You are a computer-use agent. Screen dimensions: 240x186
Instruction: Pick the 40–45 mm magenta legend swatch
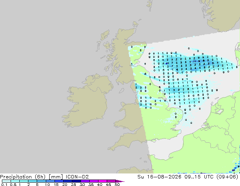pos(103,181)
